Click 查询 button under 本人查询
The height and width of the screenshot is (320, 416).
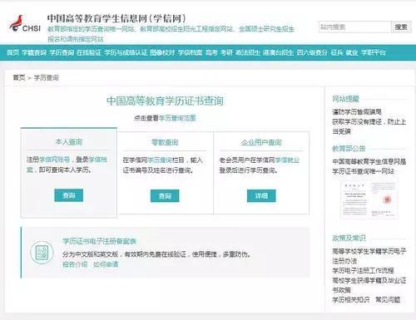pos(69,195)
